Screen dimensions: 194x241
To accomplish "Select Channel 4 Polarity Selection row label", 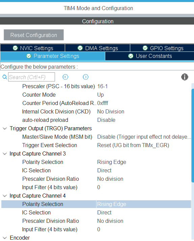I will 43,204.
